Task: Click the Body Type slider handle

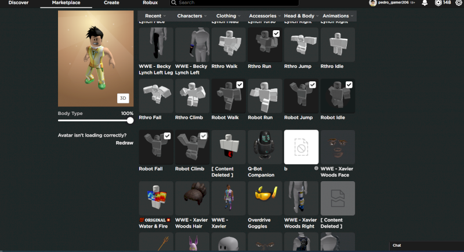Action: (x=130, y=120)
